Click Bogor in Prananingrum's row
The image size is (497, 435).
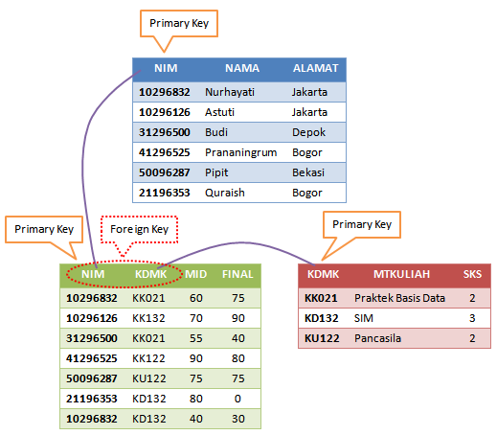pos(307,152)
